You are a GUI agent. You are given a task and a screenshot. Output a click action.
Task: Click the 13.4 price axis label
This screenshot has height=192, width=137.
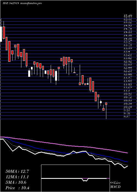tap(126, 52)
